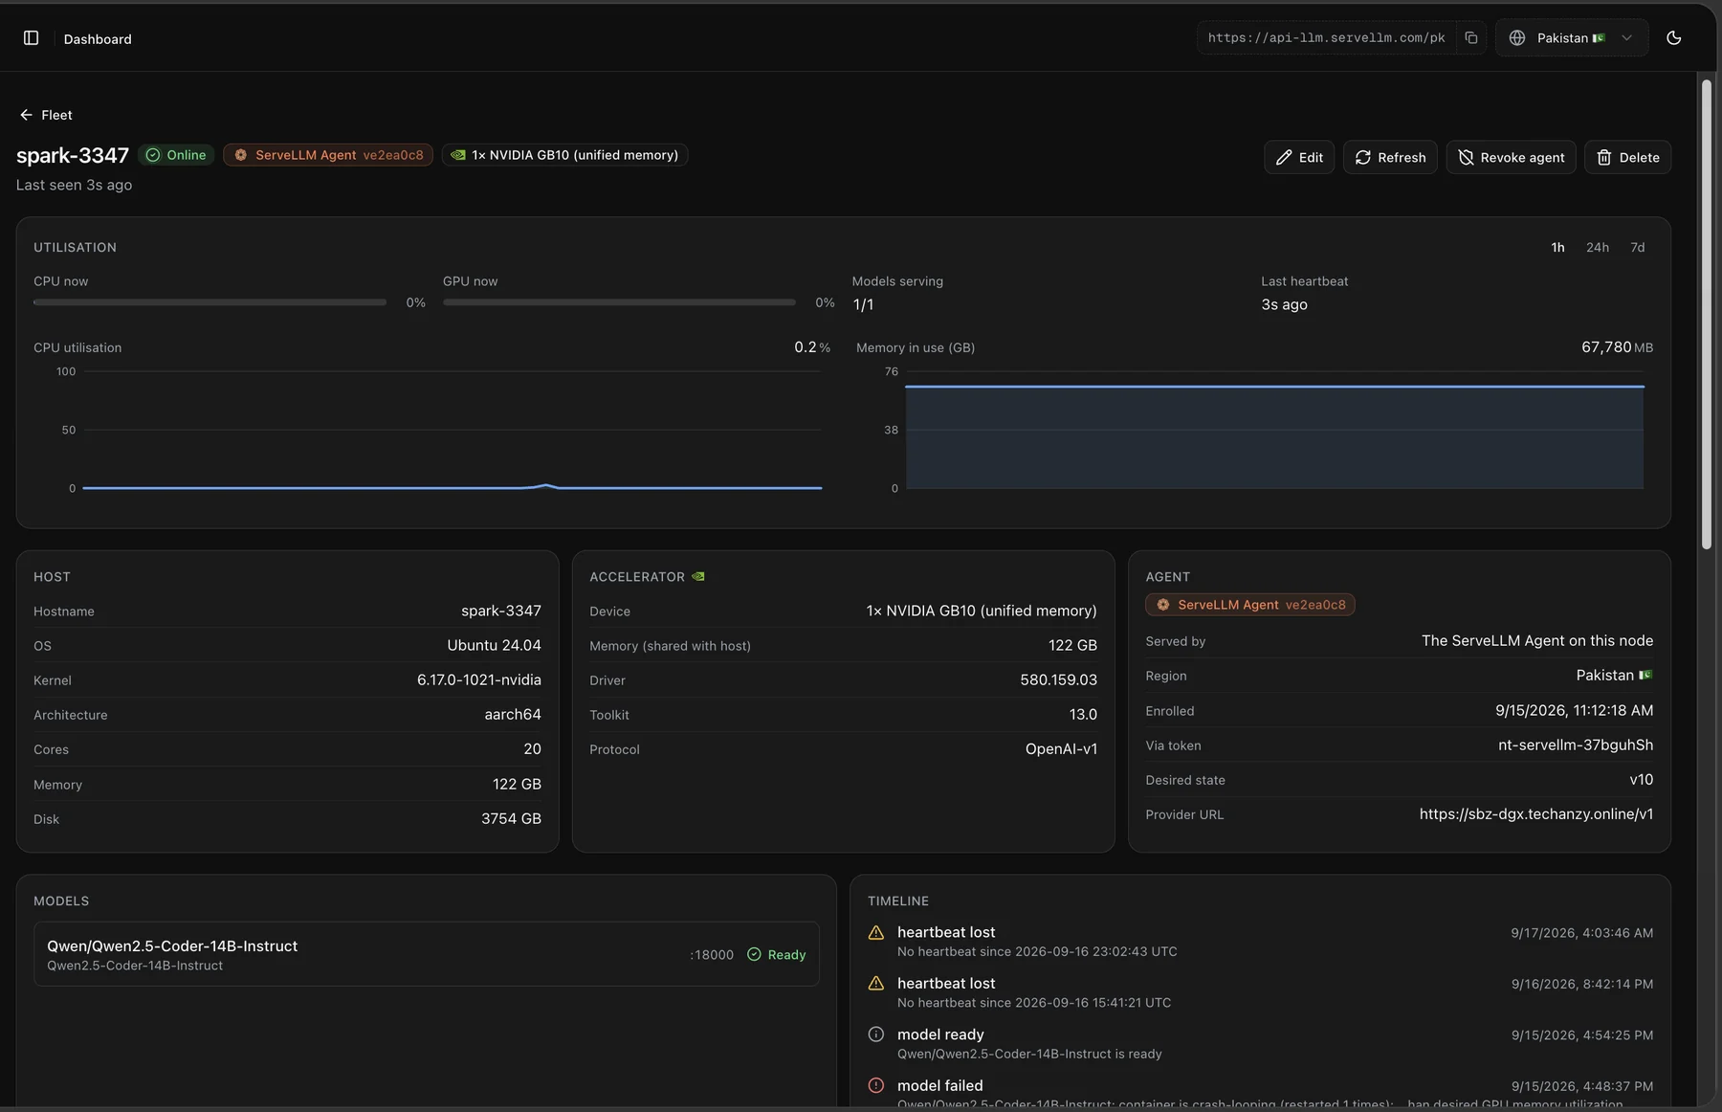Click the model port :18000
This screenshot has height=1112, width=1722.
[712, 955]
